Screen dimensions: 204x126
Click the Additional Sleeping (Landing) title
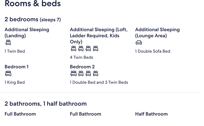pyautogui.click(x=27, y=33)
